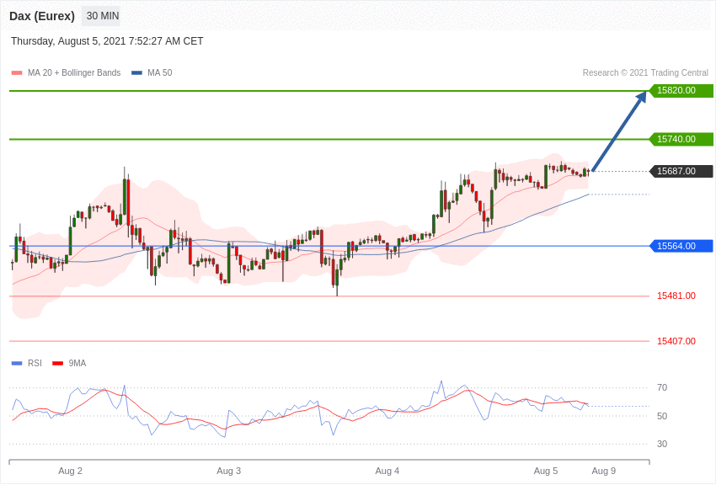
Task: Click the RSI 50 axis label
Action: coord(662,416)
